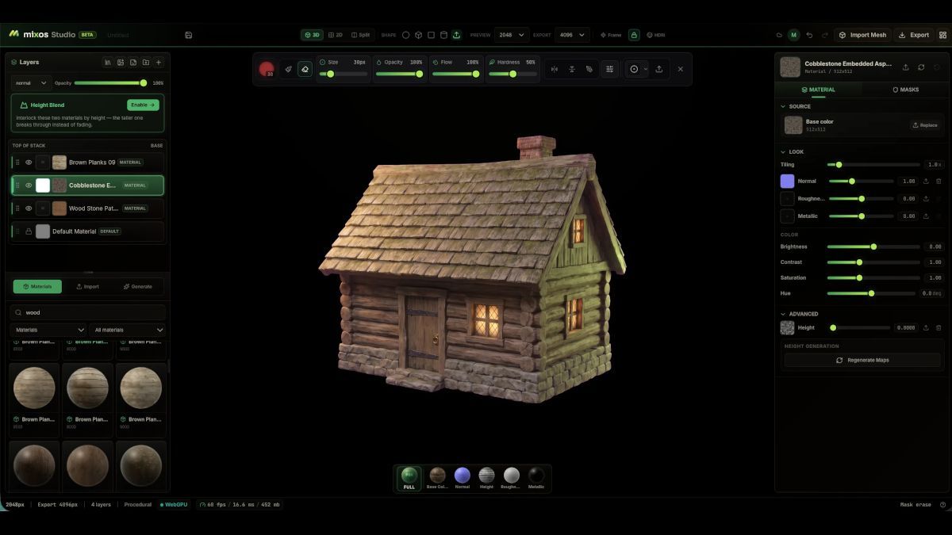Open the brush shape dropdown arrow
This screenshot has width=952, height=535.
click(x=646, y=69)
